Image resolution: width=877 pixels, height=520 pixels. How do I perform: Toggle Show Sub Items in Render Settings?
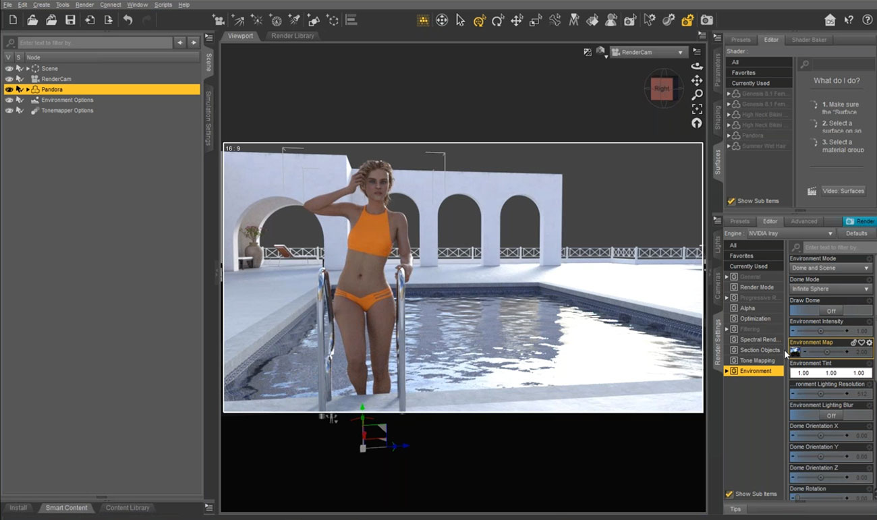(x=729, y=494)
